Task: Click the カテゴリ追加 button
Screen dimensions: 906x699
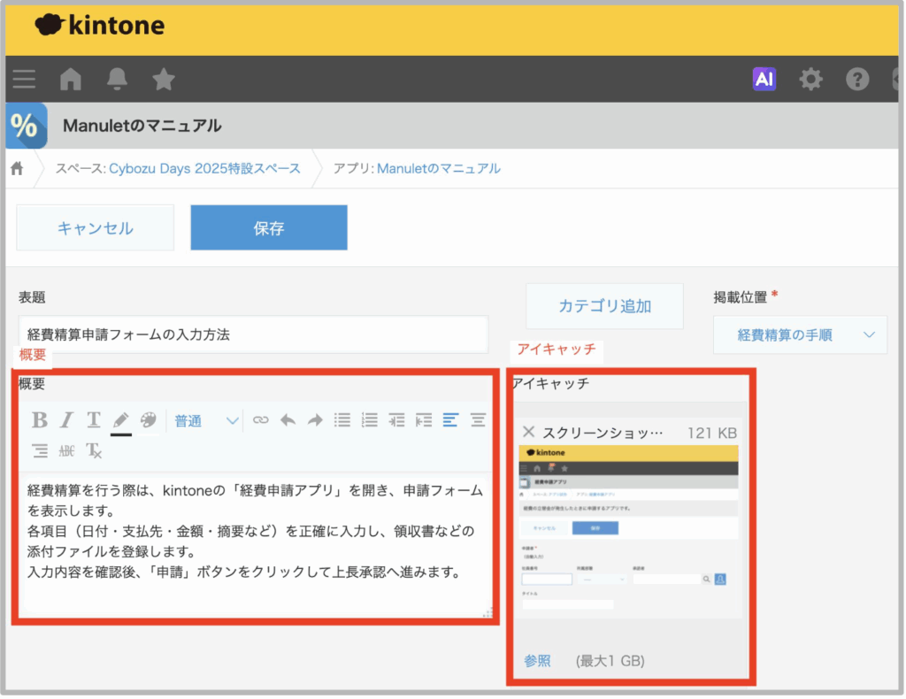Action: click(x=604, y=306)
